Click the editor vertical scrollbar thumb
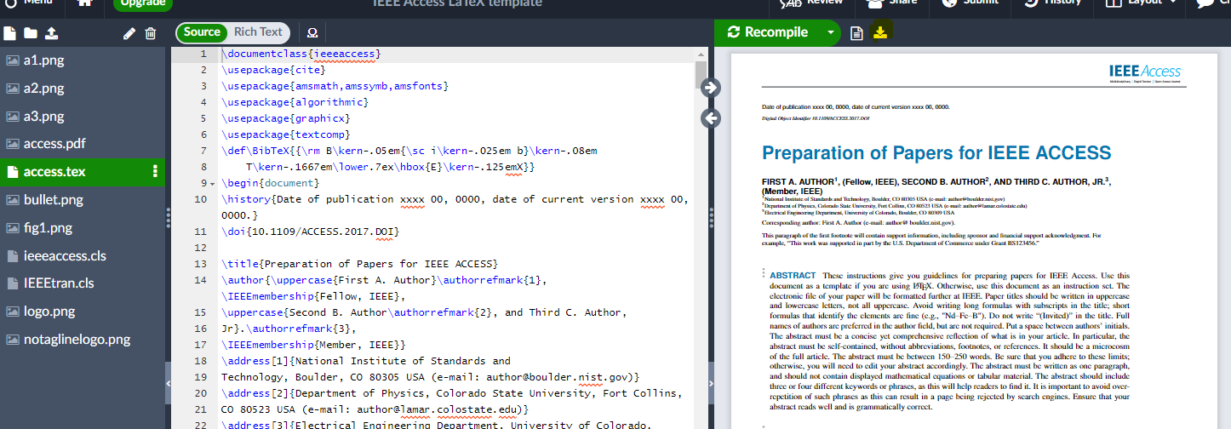 coord(701,77)
